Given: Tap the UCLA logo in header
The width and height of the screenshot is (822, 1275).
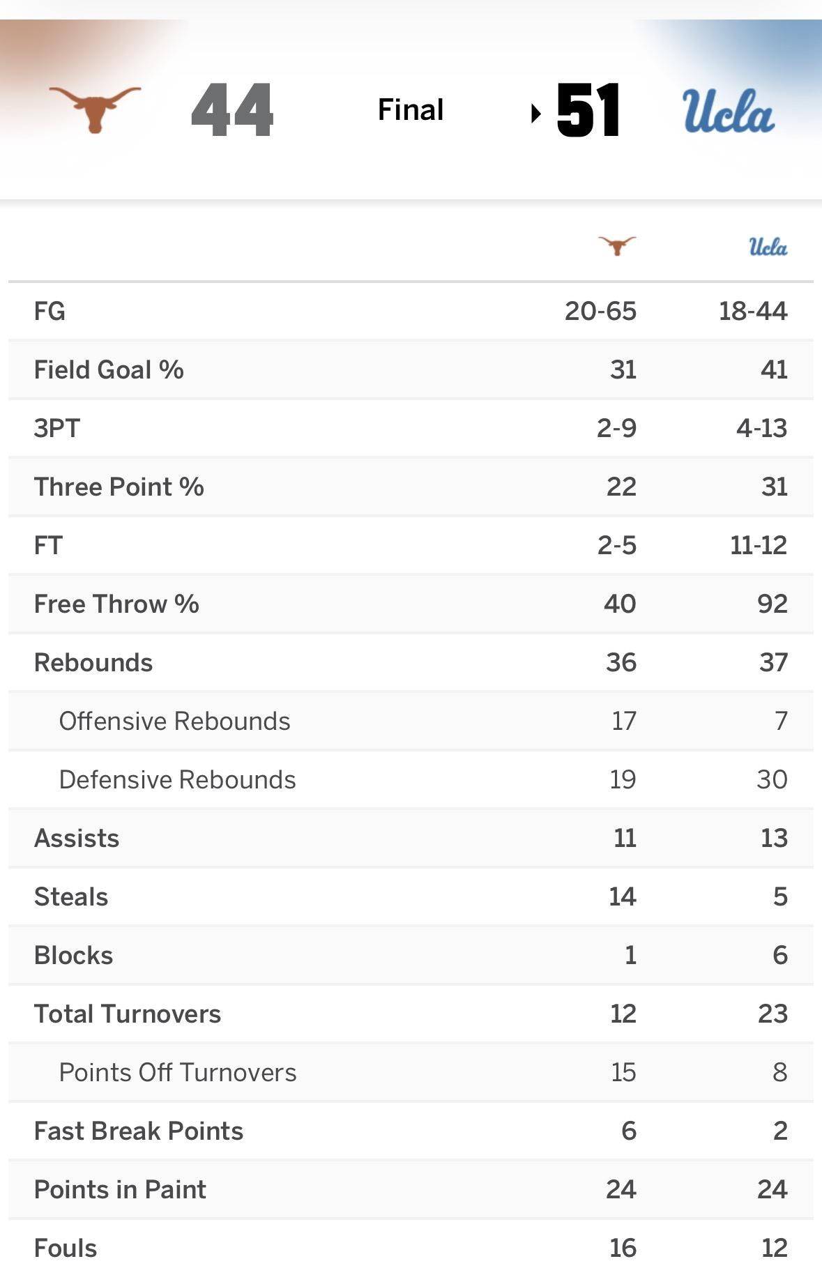Looking at the screenshot, I should click(x=728, y=111).
